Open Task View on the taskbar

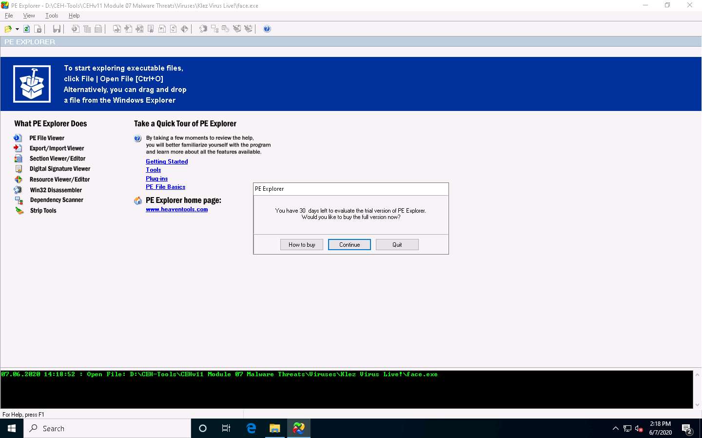click(226, 428)
